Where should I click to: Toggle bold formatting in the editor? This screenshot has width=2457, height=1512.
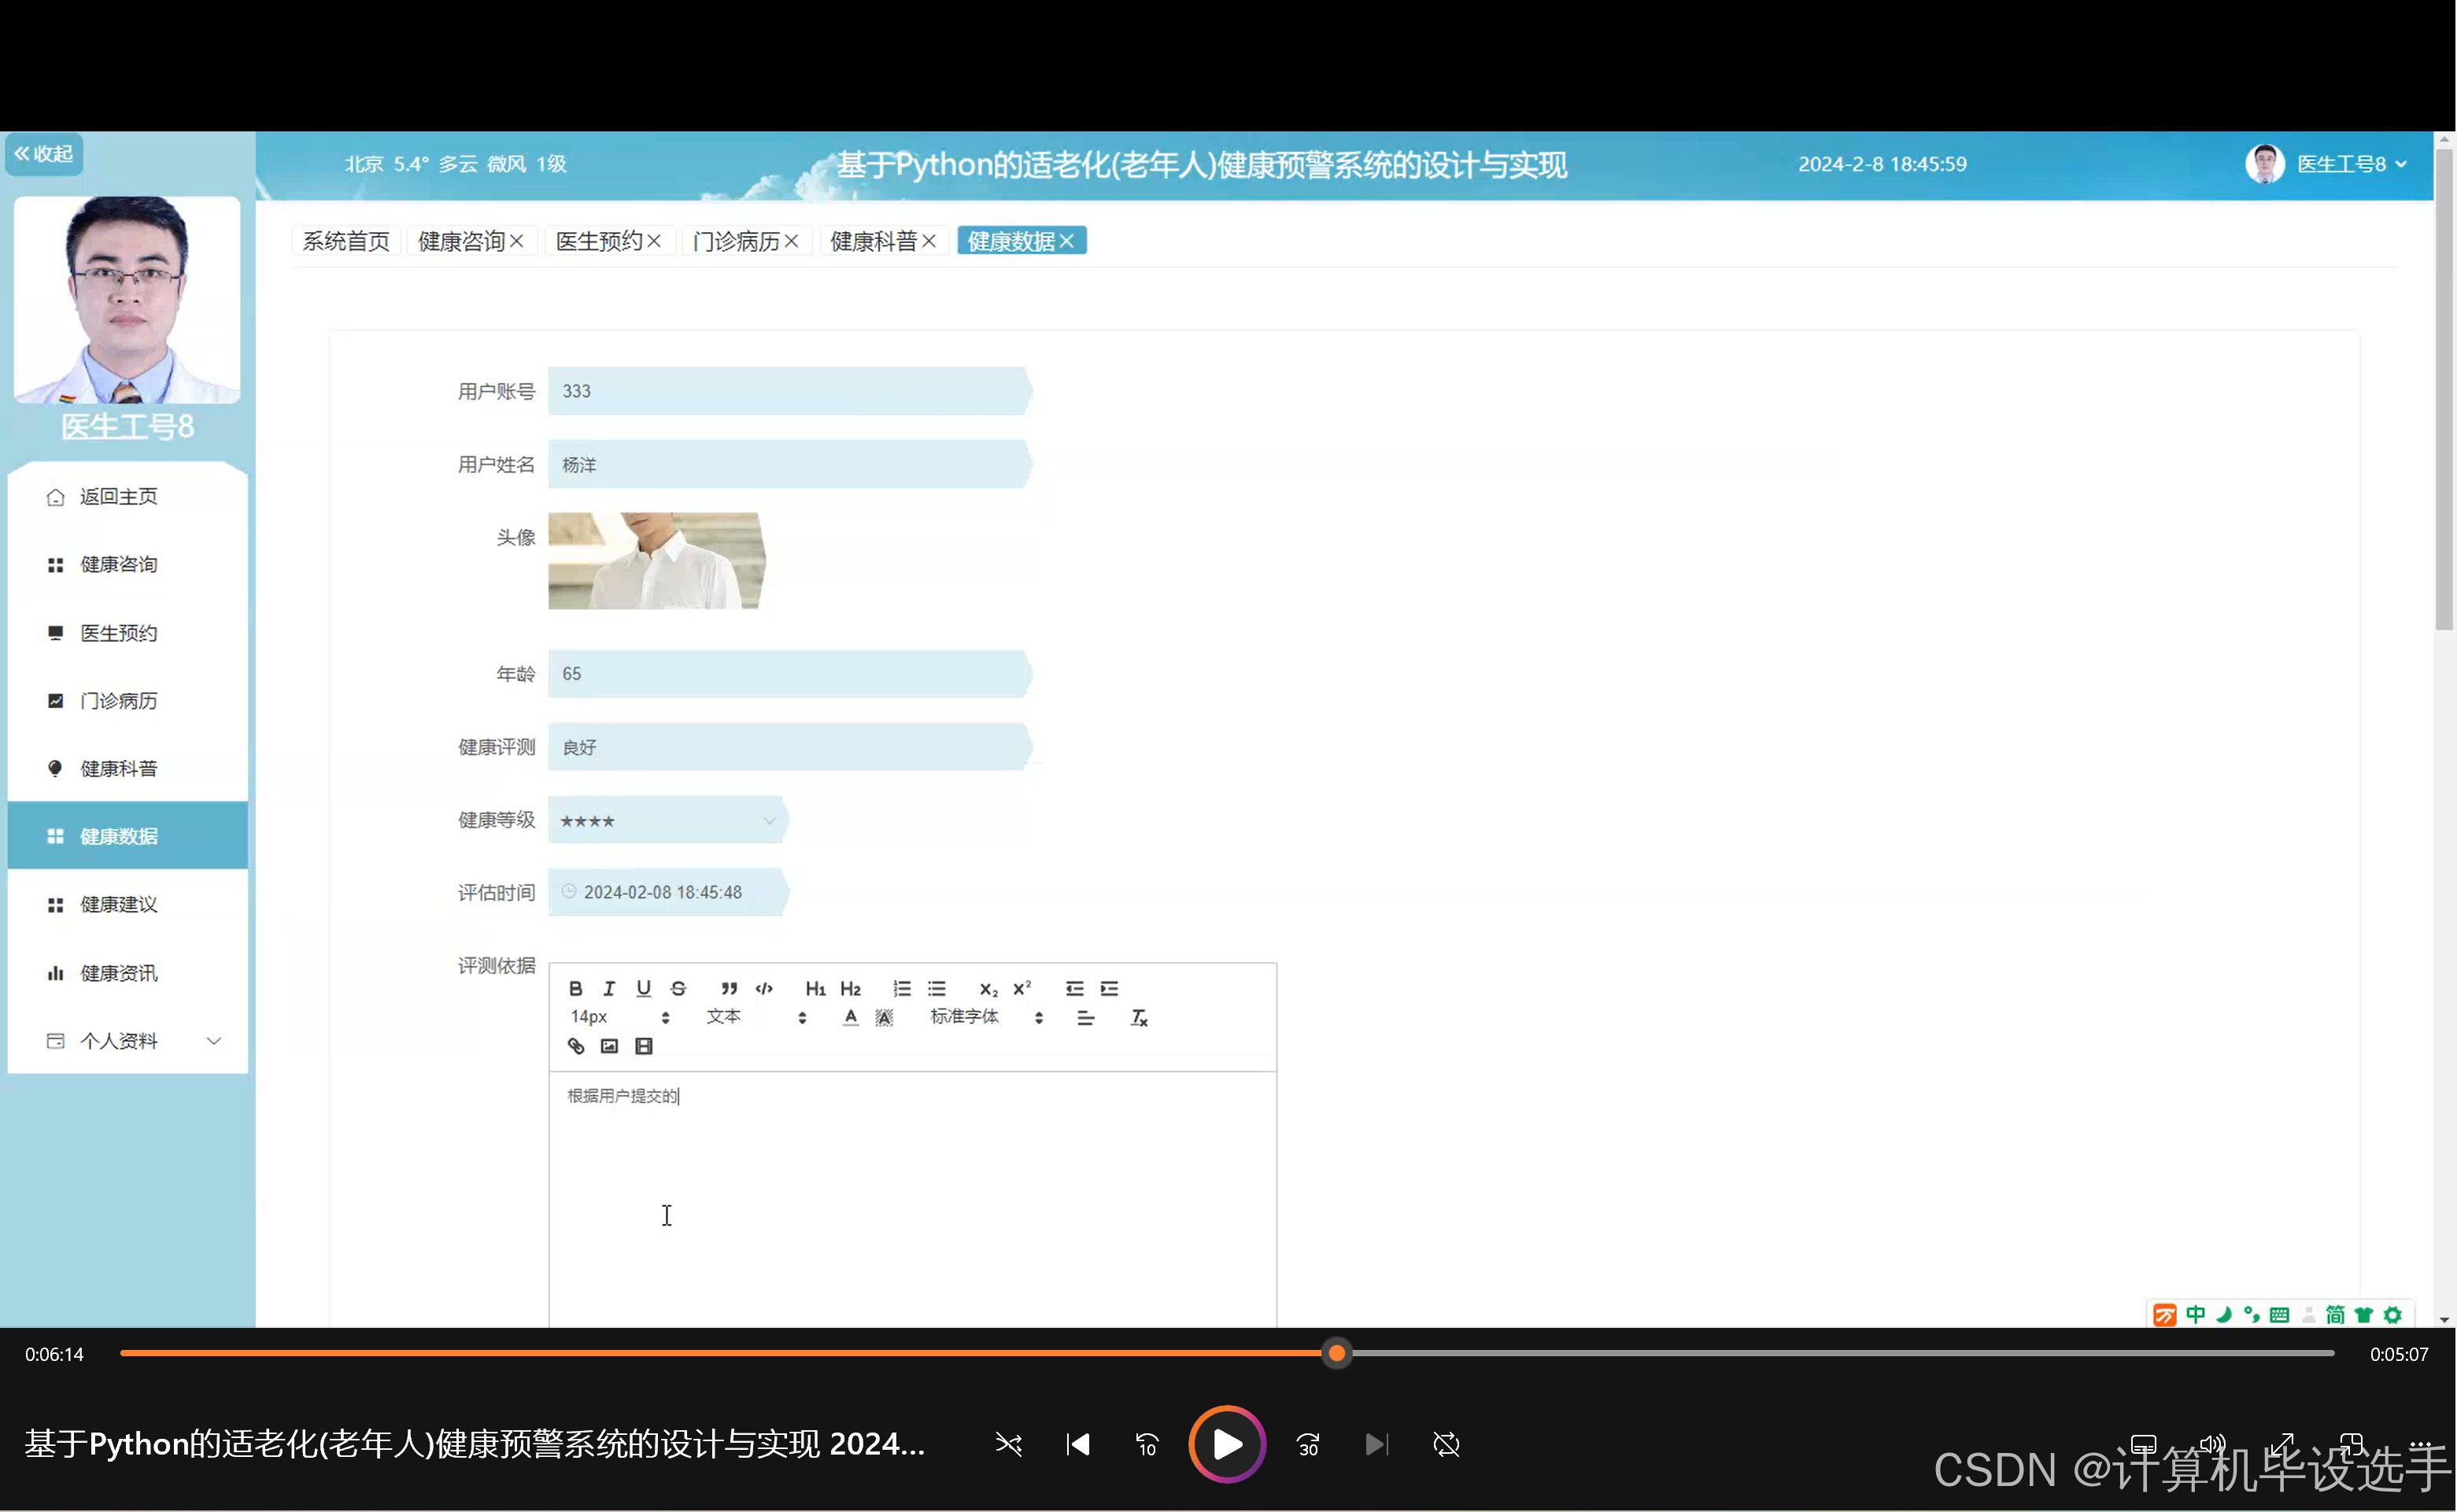[x=575, y=988]
